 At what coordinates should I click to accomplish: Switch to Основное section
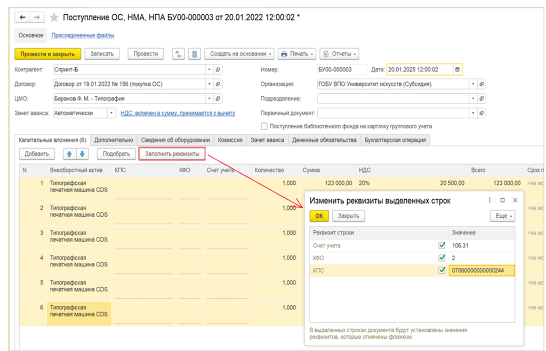pyautogui.click(x=30, y=35)
